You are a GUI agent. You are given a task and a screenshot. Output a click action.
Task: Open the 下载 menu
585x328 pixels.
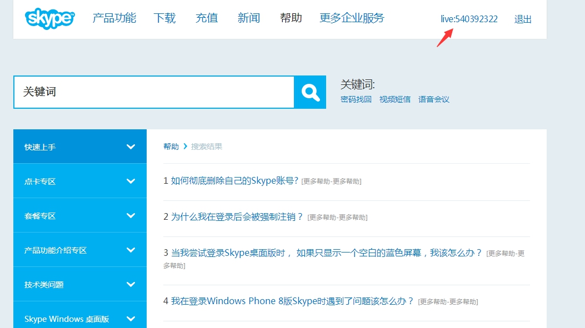[x=164, y=17]
